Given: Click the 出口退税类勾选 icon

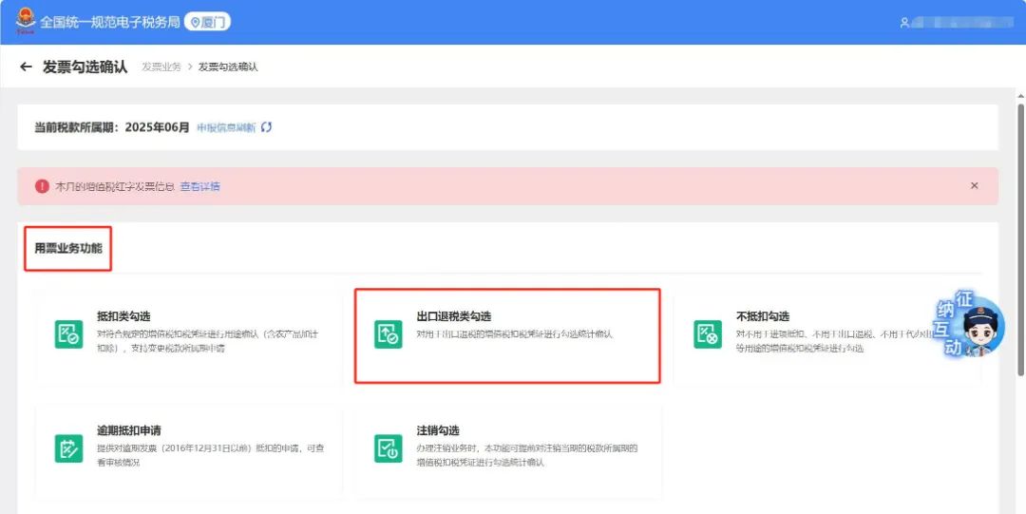Looking at the screenshot, I should [388, 333].
